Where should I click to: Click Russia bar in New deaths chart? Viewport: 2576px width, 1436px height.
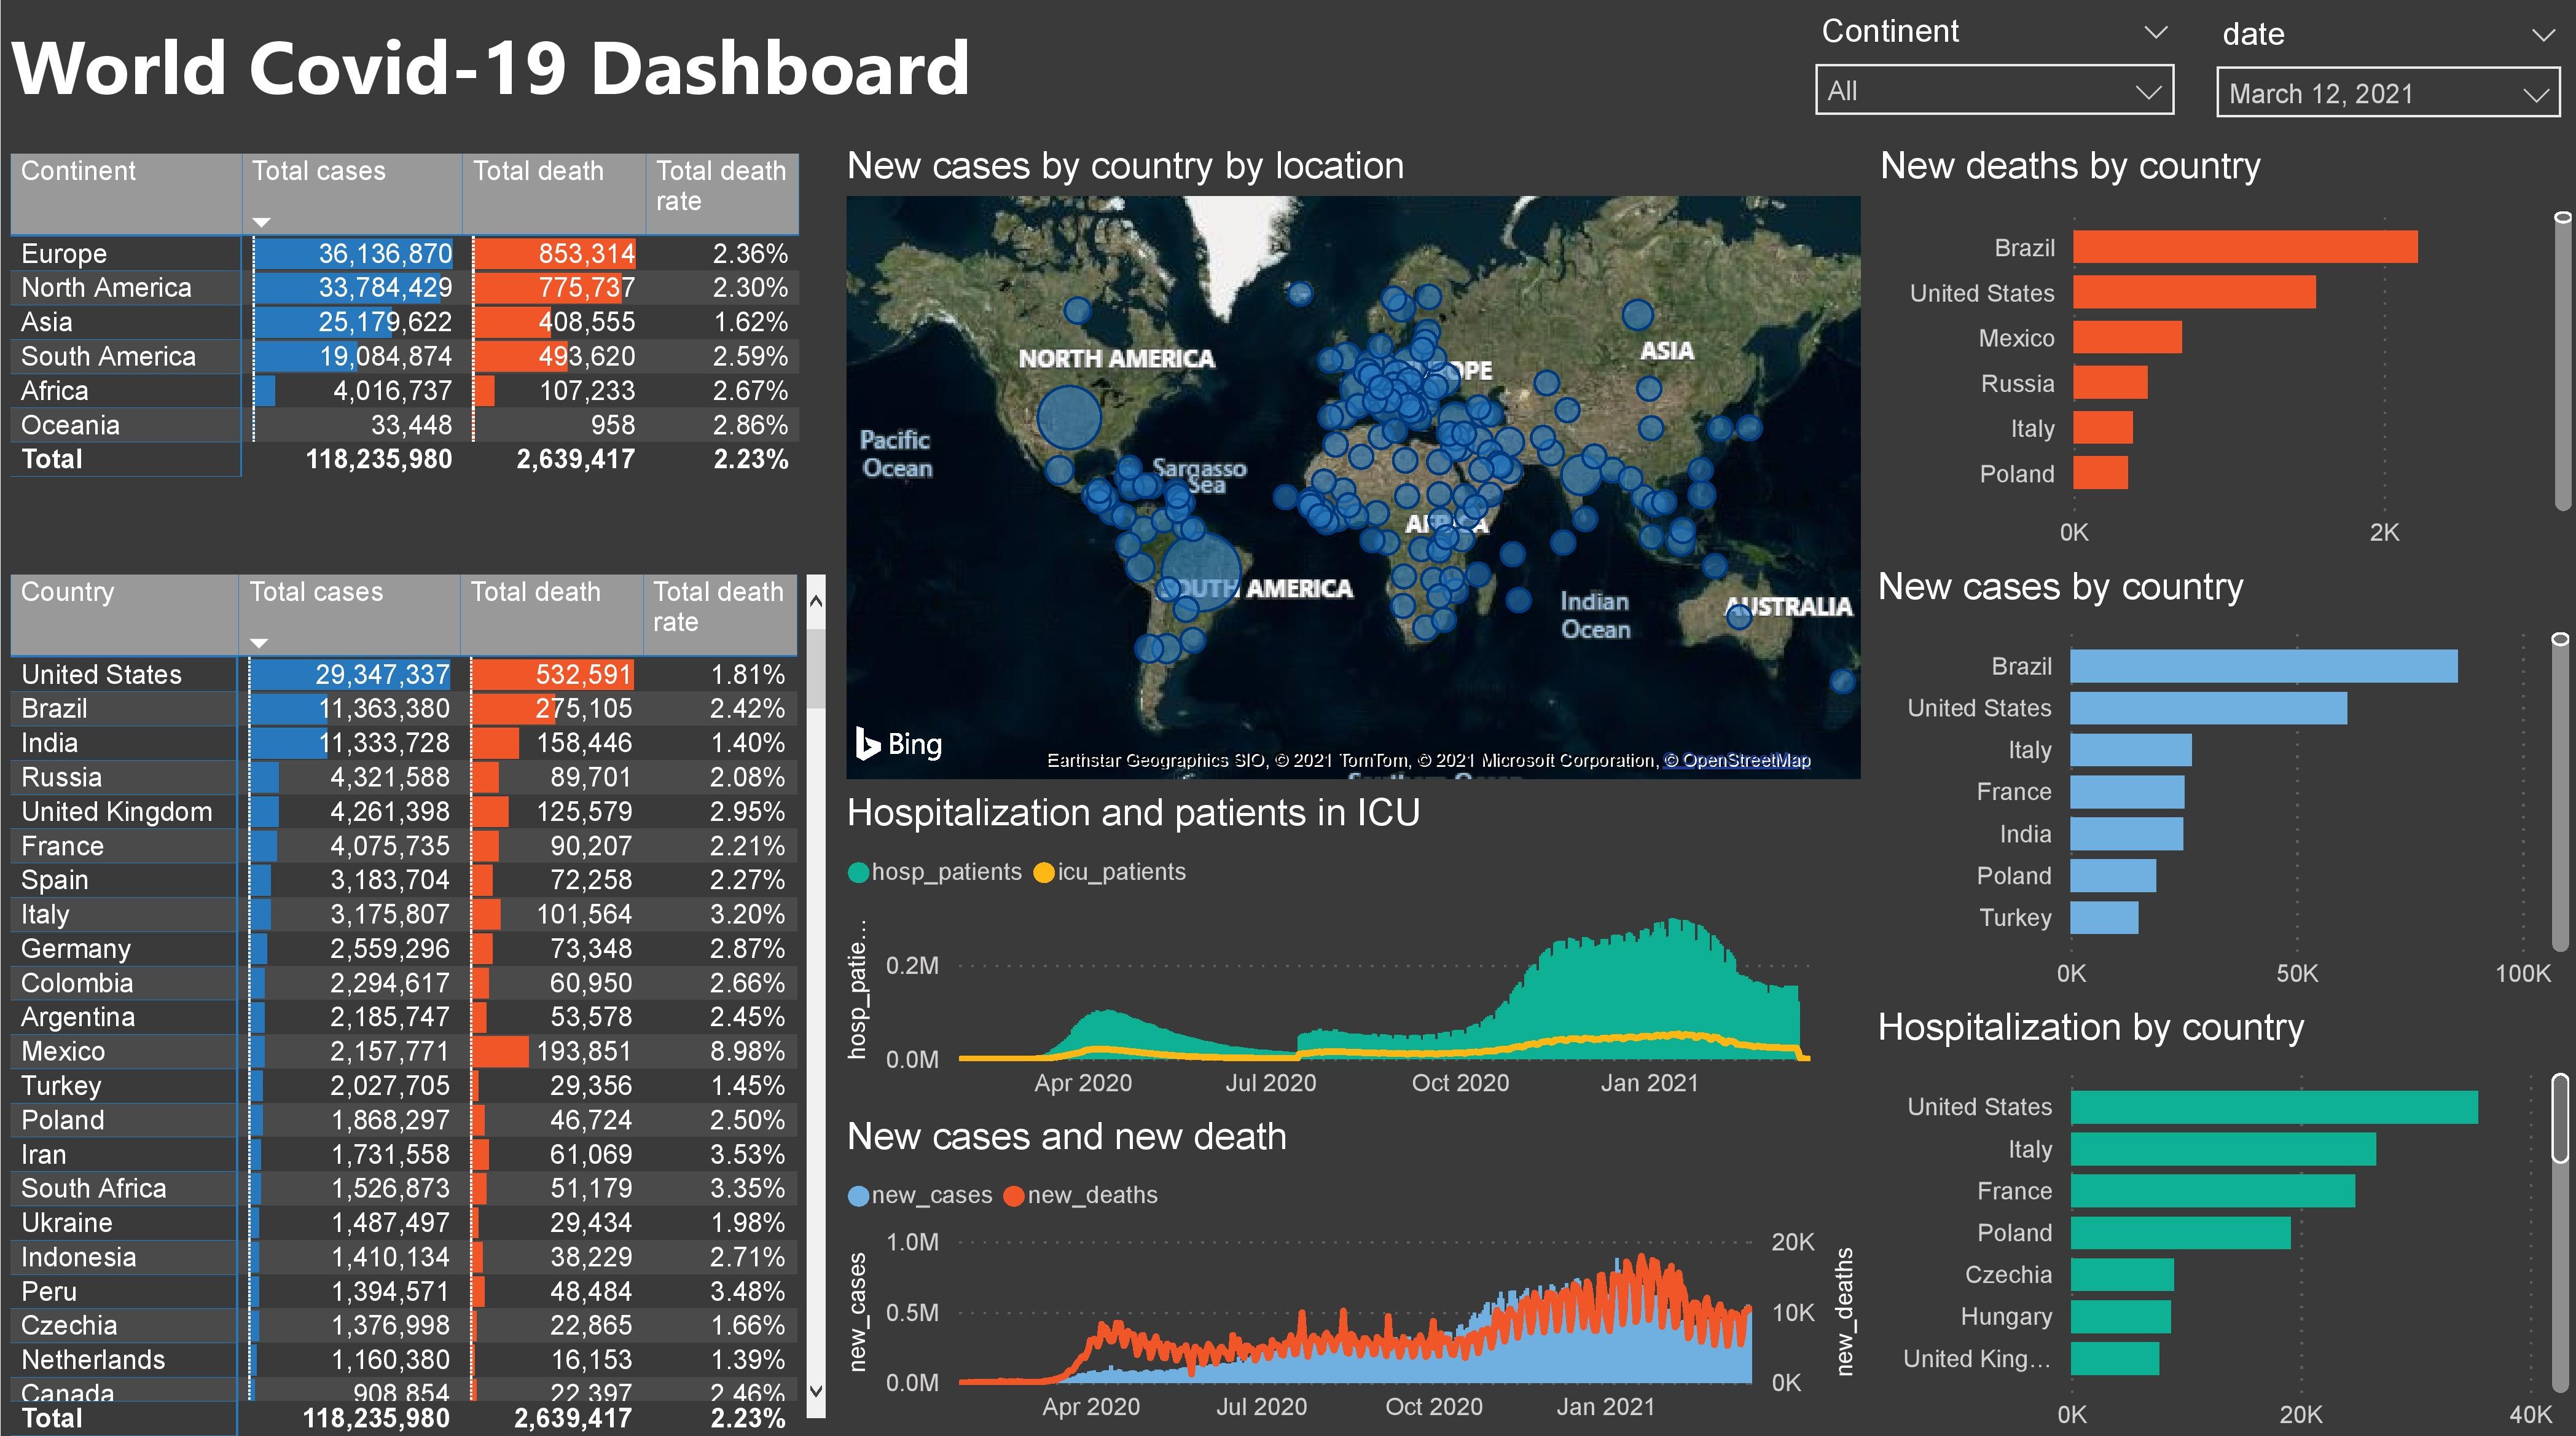[x=2110, y=382]
